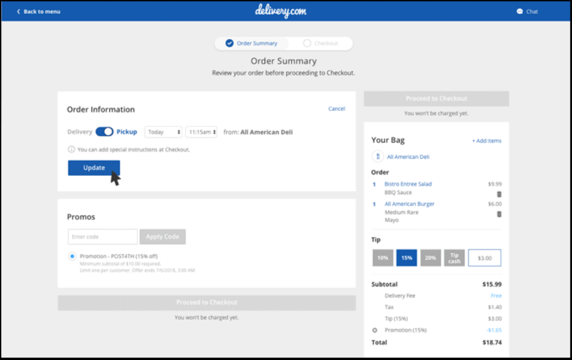Open the Today date dropdown

(x=163, y=132)
